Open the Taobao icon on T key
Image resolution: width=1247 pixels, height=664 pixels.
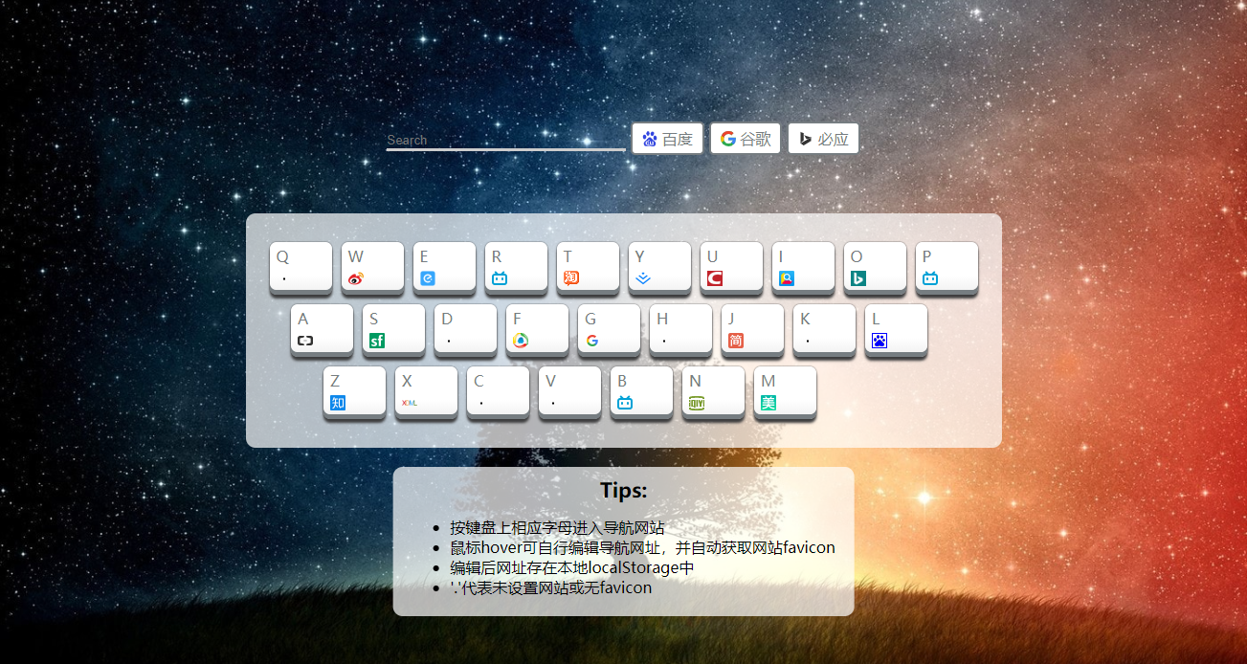coord(571,278)
